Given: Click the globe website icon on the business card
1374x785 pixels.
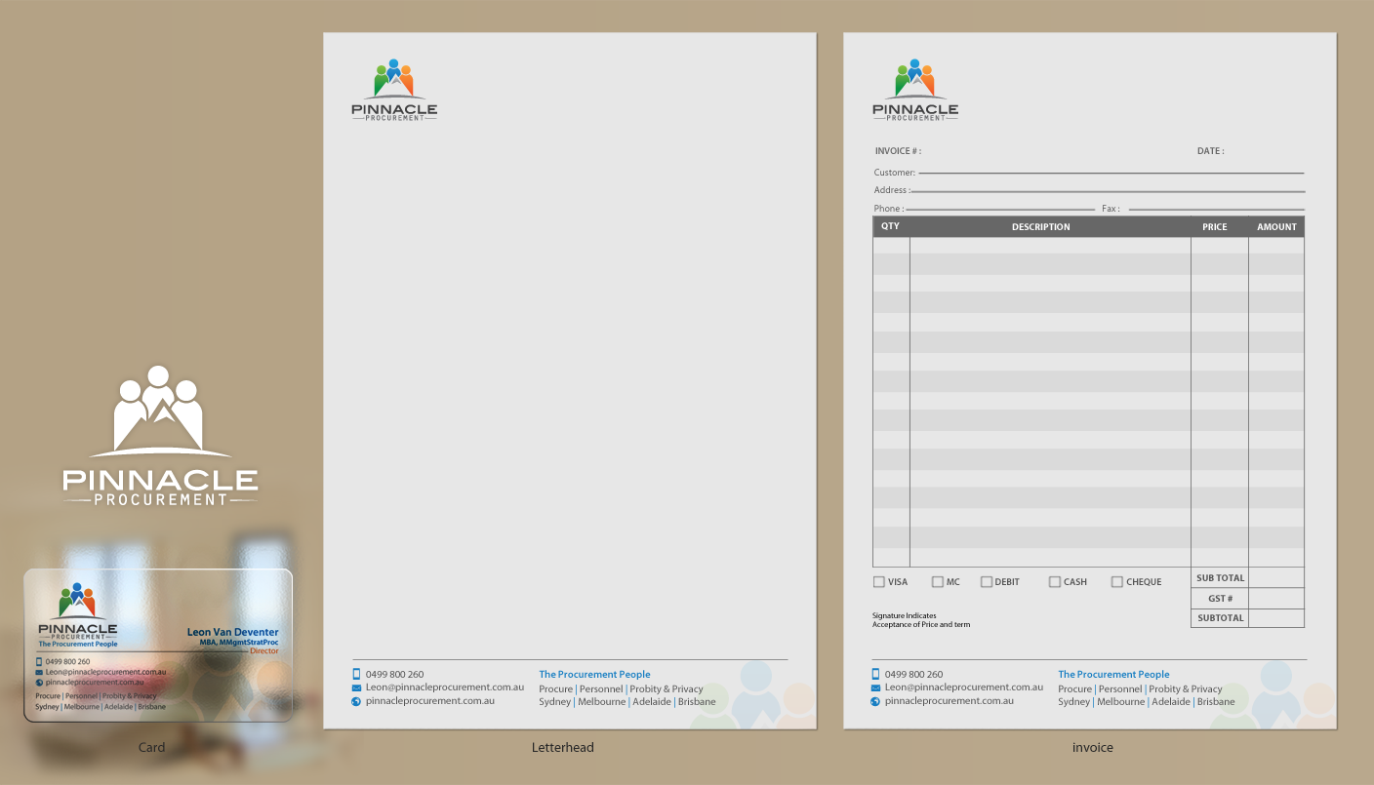Looking at the screenshot, I should [39, 682].
